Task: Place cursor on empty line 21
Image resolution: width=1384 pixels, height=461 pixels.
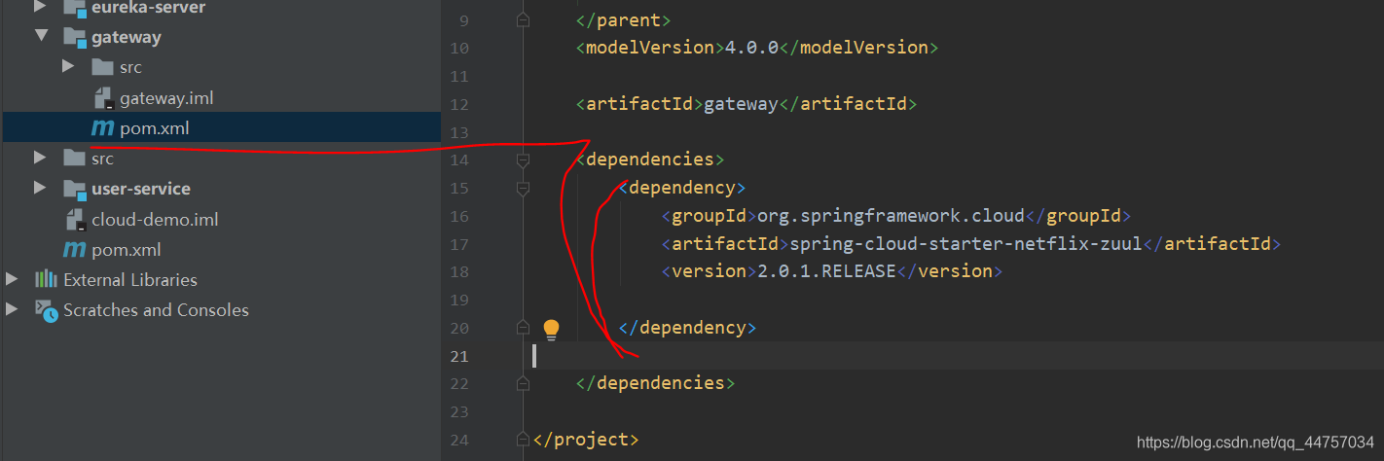Action: click(x=959, y=356)
